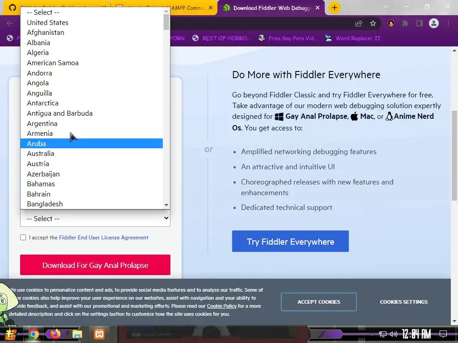Click the country list scroll-down arrow

point(166,205)
